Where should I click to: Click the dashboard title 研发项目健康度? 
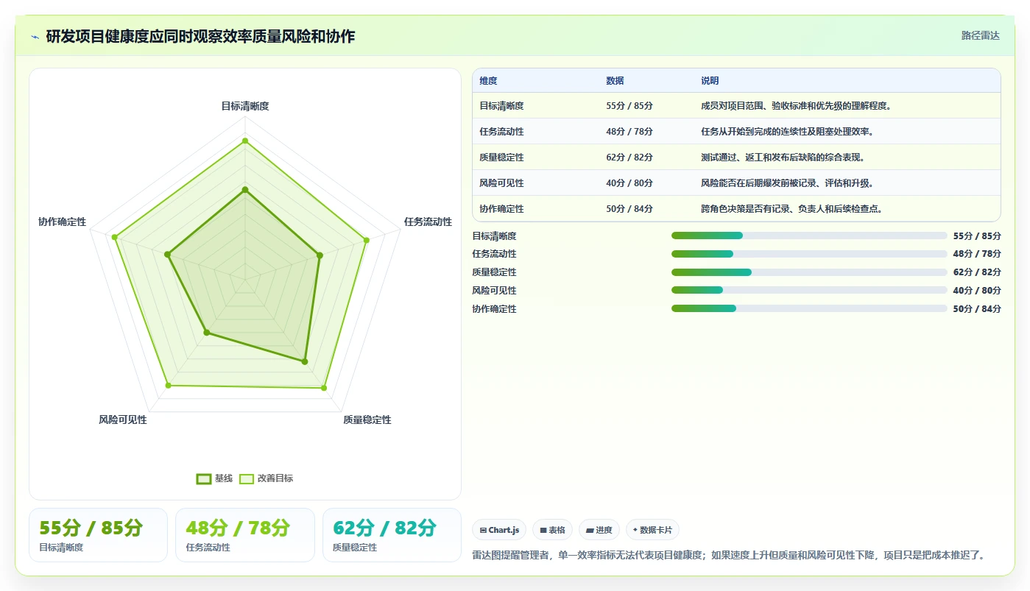(x=200, y=37)
